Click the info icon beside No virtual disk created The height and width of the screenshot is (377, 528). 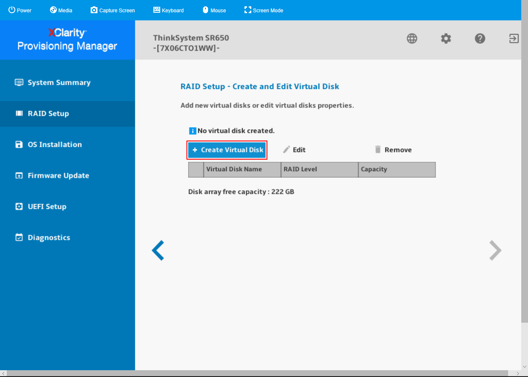click(192, 131)
